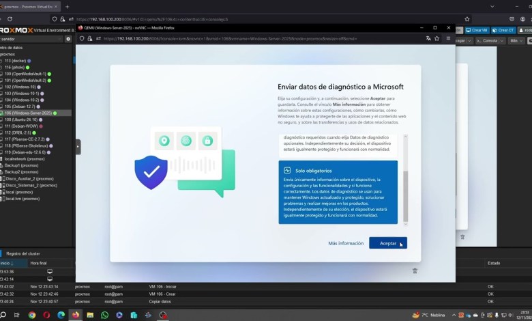This screenshot has width=532, height=321.
Task: Click the tracking shield icon in main Firefox
Action: coord(55,19)
